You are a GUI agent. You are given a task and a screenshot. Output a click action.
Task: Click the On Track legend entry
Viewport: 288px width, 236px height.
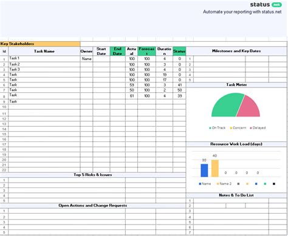click(x=217, y=128)
